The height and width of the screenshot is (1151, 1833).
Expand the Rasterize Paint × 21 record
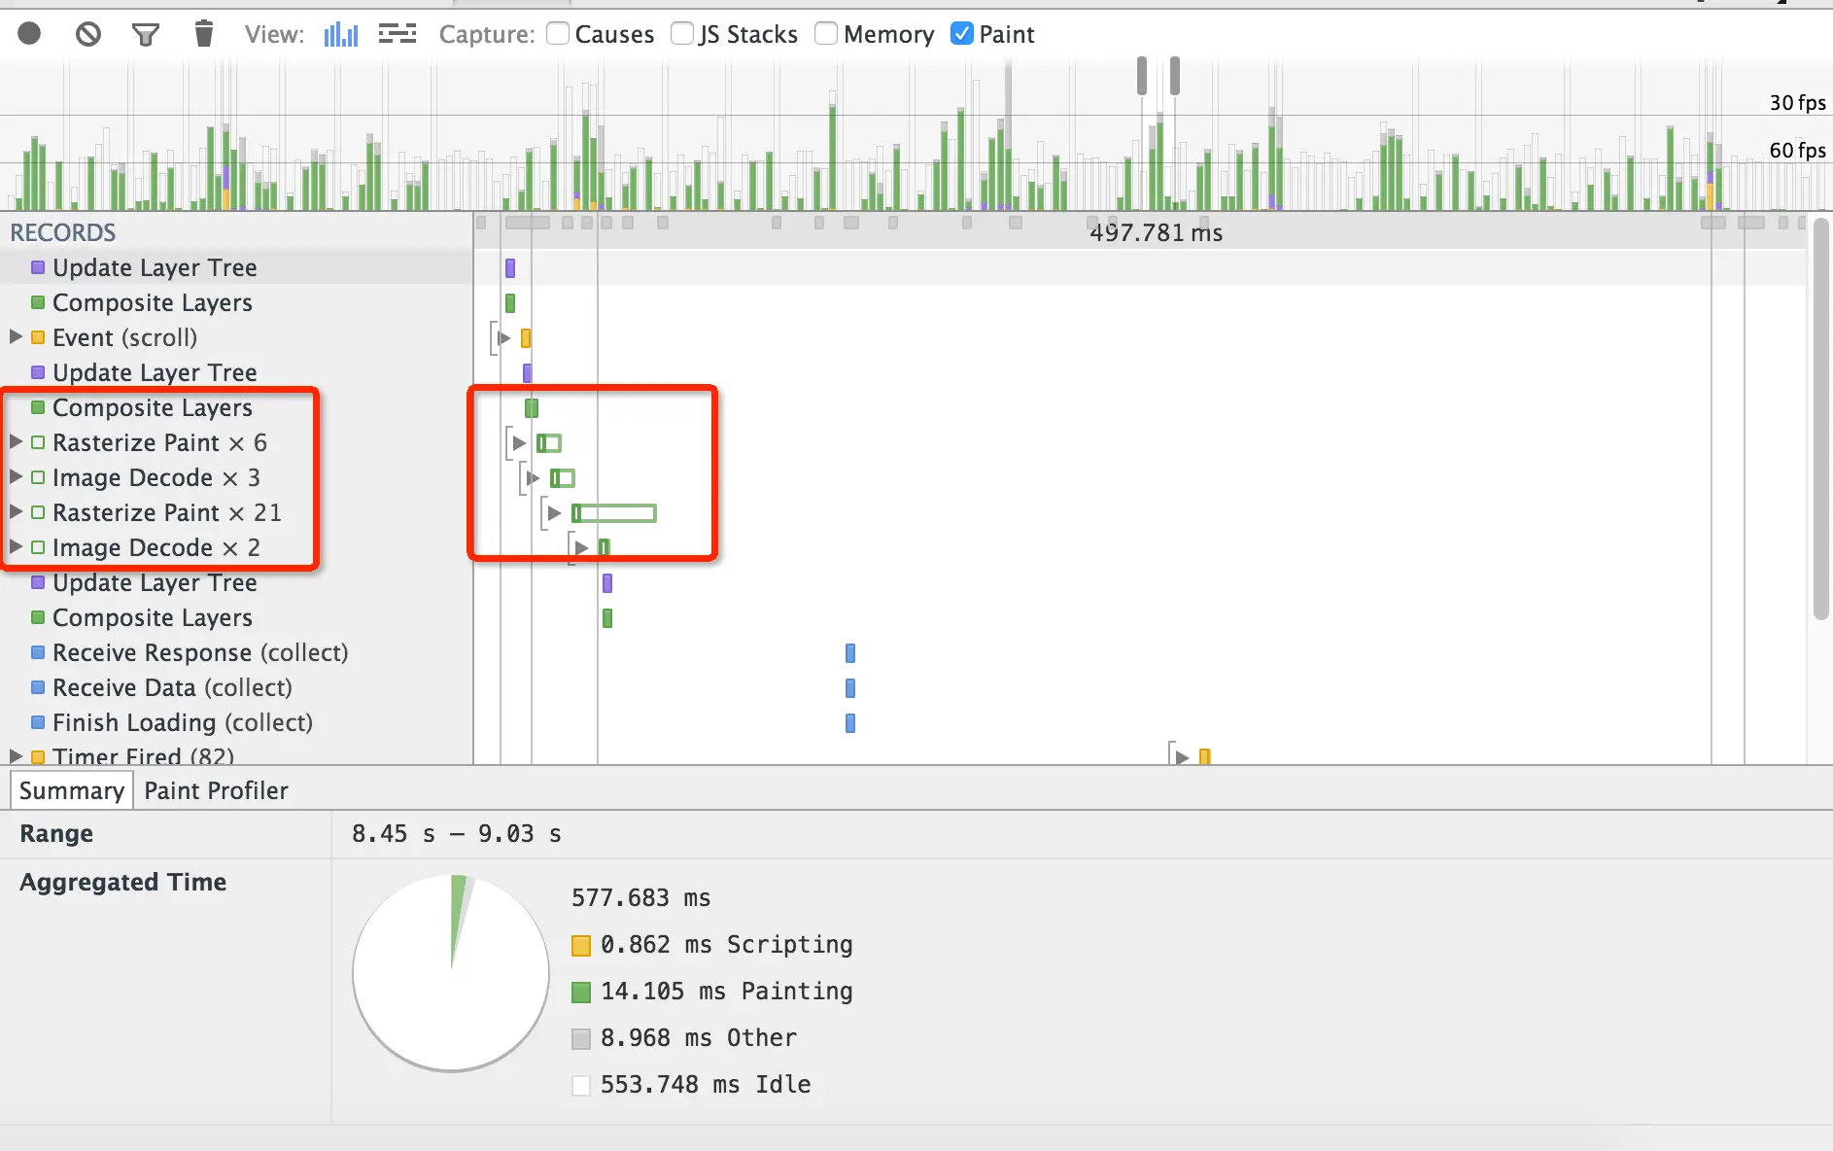(x=16, y=511)
